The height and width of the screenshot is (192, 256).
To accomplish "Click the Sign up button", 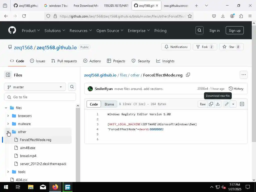I will click(x=234, y=30).
